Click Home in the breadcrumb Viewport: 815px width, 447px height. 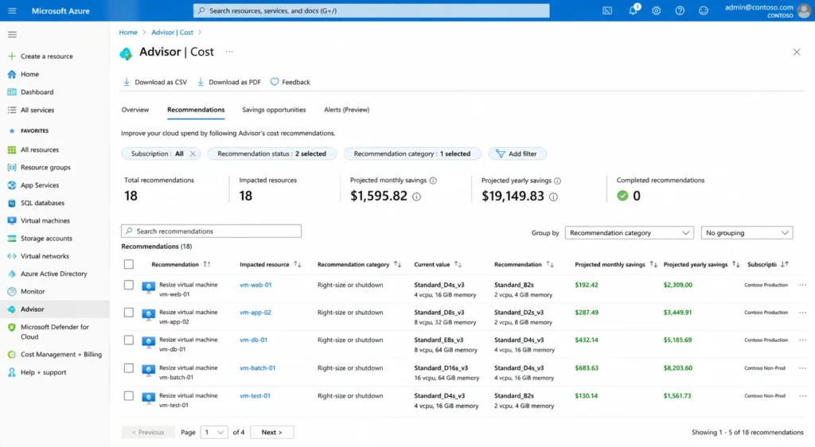pyautogui.click(x=128, y=32)
